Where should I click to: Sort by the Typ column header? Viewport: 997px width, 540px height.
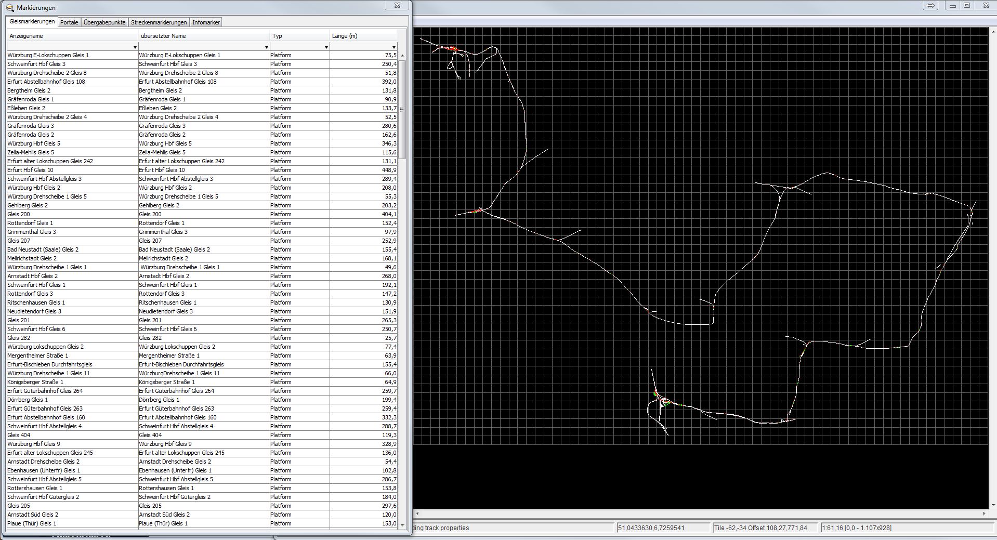pos(299,36)
